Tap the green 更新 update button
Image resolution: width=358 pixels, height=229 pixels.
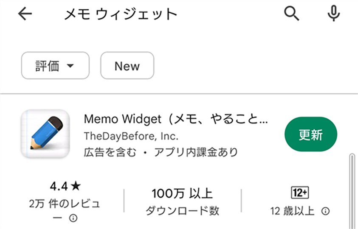coord(311,134)
